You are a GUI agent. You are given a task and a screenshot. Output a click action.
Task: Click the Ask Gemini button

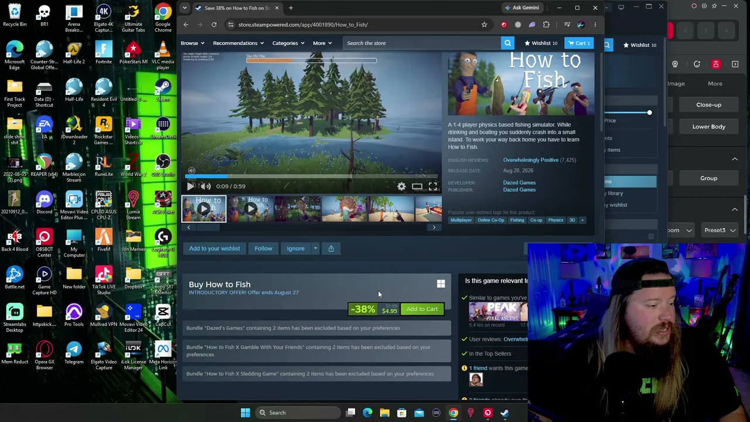pos(521,8)
